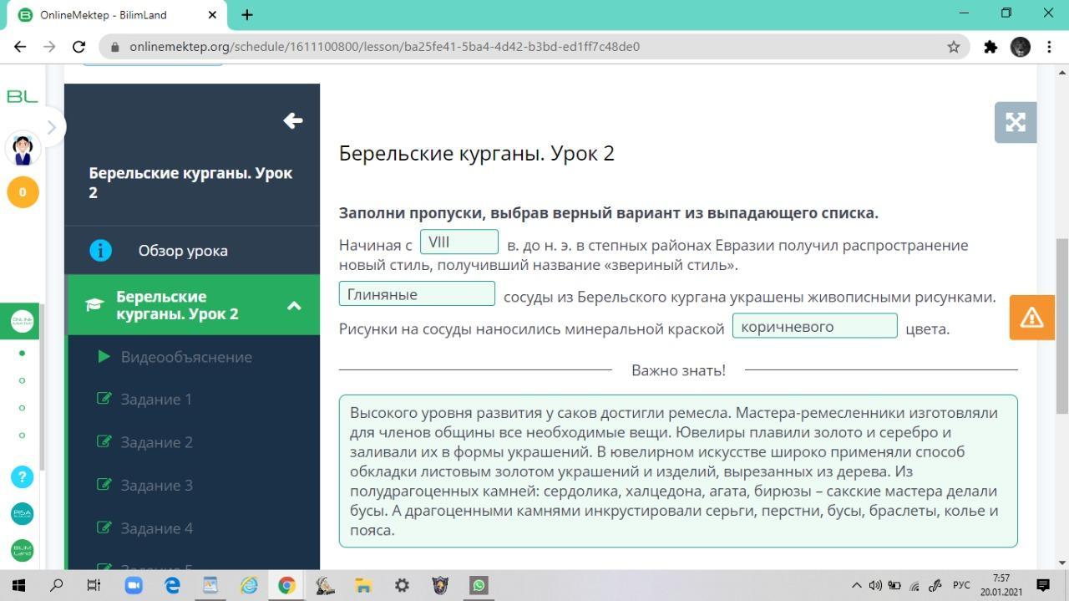Click the back arrow in lesson sidebar
Screen dimensions: 1069x601
click(292, 121)
